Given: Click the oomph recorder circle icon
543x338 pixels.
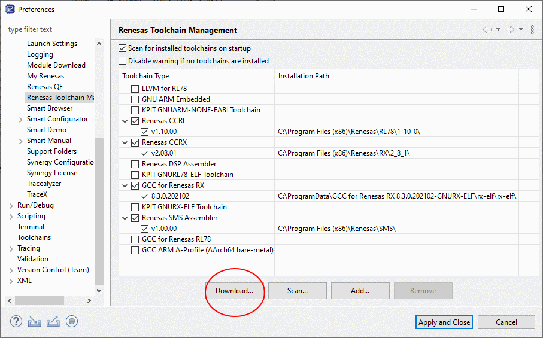Looking at the screenshot, I should pos(72,322).
